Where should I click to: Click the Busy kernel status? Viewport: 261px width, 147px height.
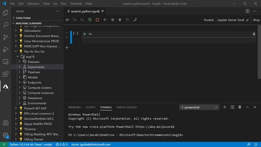[x=256, y=20]
